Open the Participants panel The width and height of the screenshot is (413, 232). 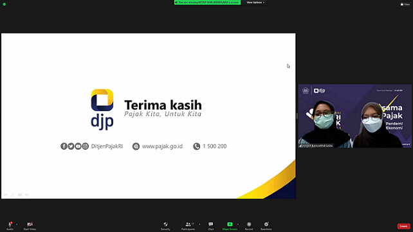[x=188, y=224]
